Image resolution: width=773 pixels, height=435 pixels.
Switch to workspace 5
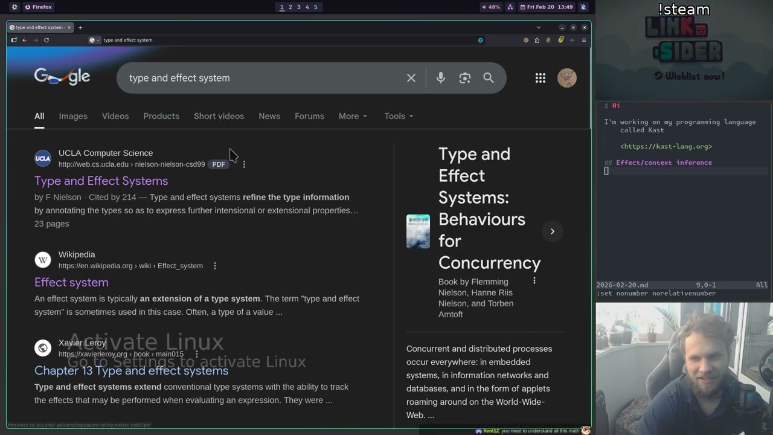(x=316, y=7)
